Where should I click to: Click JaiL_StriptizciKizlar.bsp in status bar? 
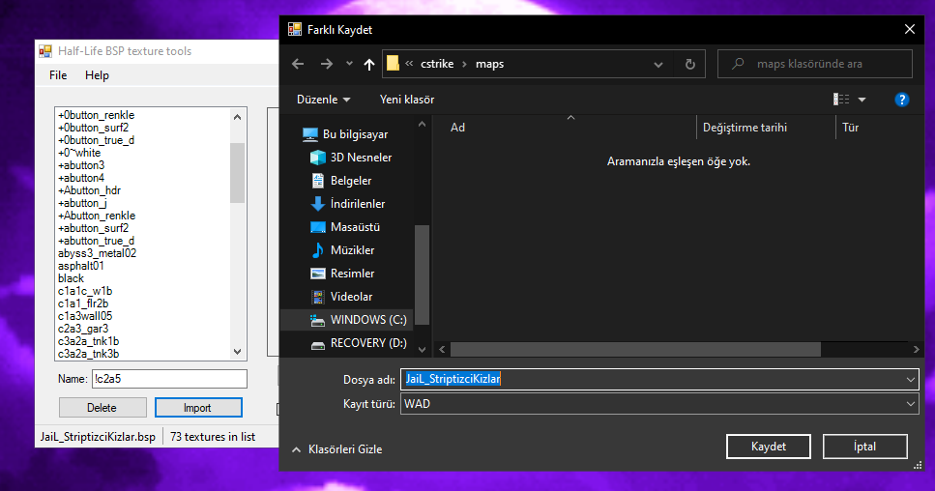98,437
